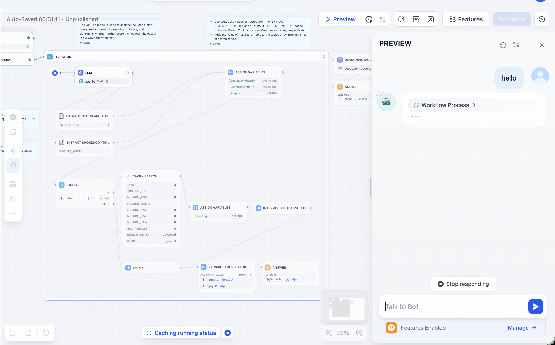
Task: Click the Preview tab button
Action: click(x=340, y=19)
